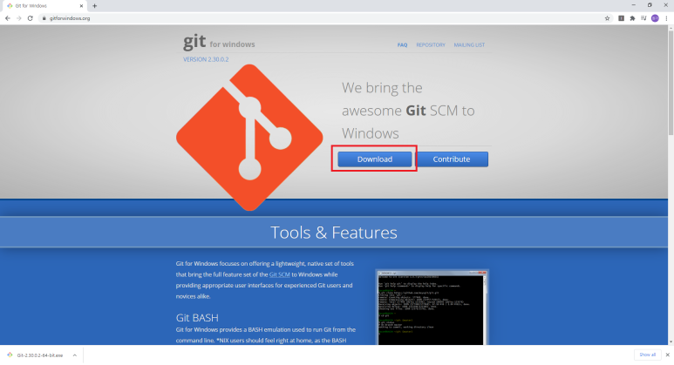The height and width of the screenshot is (365, 674).
Task: Click the Git BASH heading
Action: [197, 317]
